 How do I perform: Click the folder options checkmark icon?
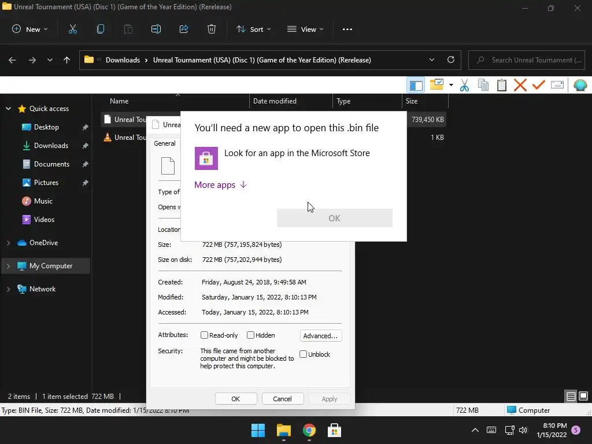click(x=437, y=84)
